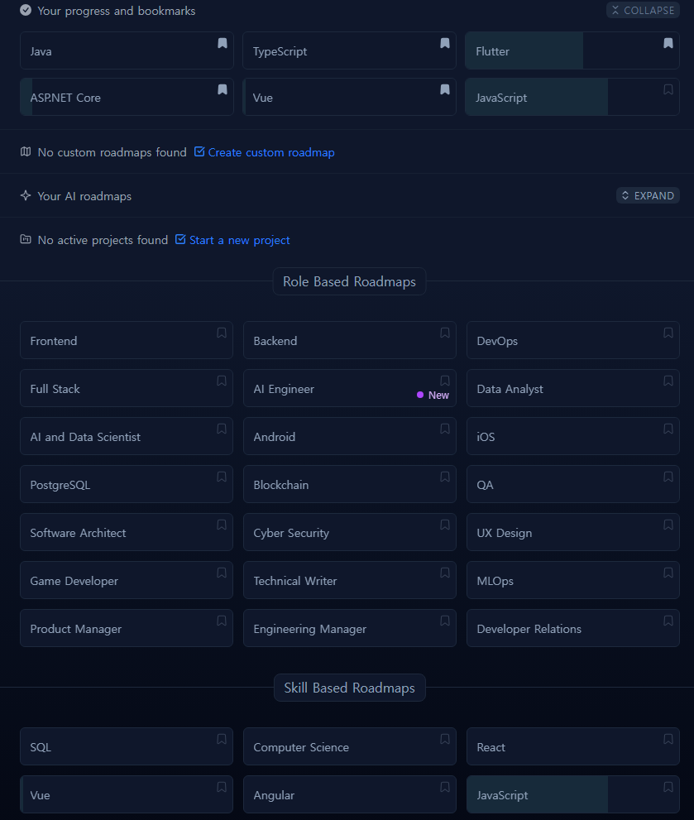Click the Your AI roadmaps header
The width and height of the screenshot is (694, 820).
84,196
